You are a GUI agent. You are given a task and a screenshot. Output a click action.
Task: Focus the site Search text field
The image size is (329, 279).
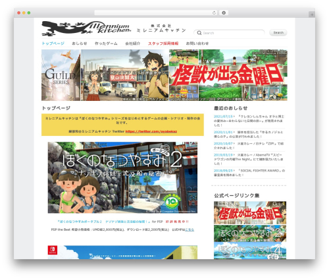(x=229, y=33)
